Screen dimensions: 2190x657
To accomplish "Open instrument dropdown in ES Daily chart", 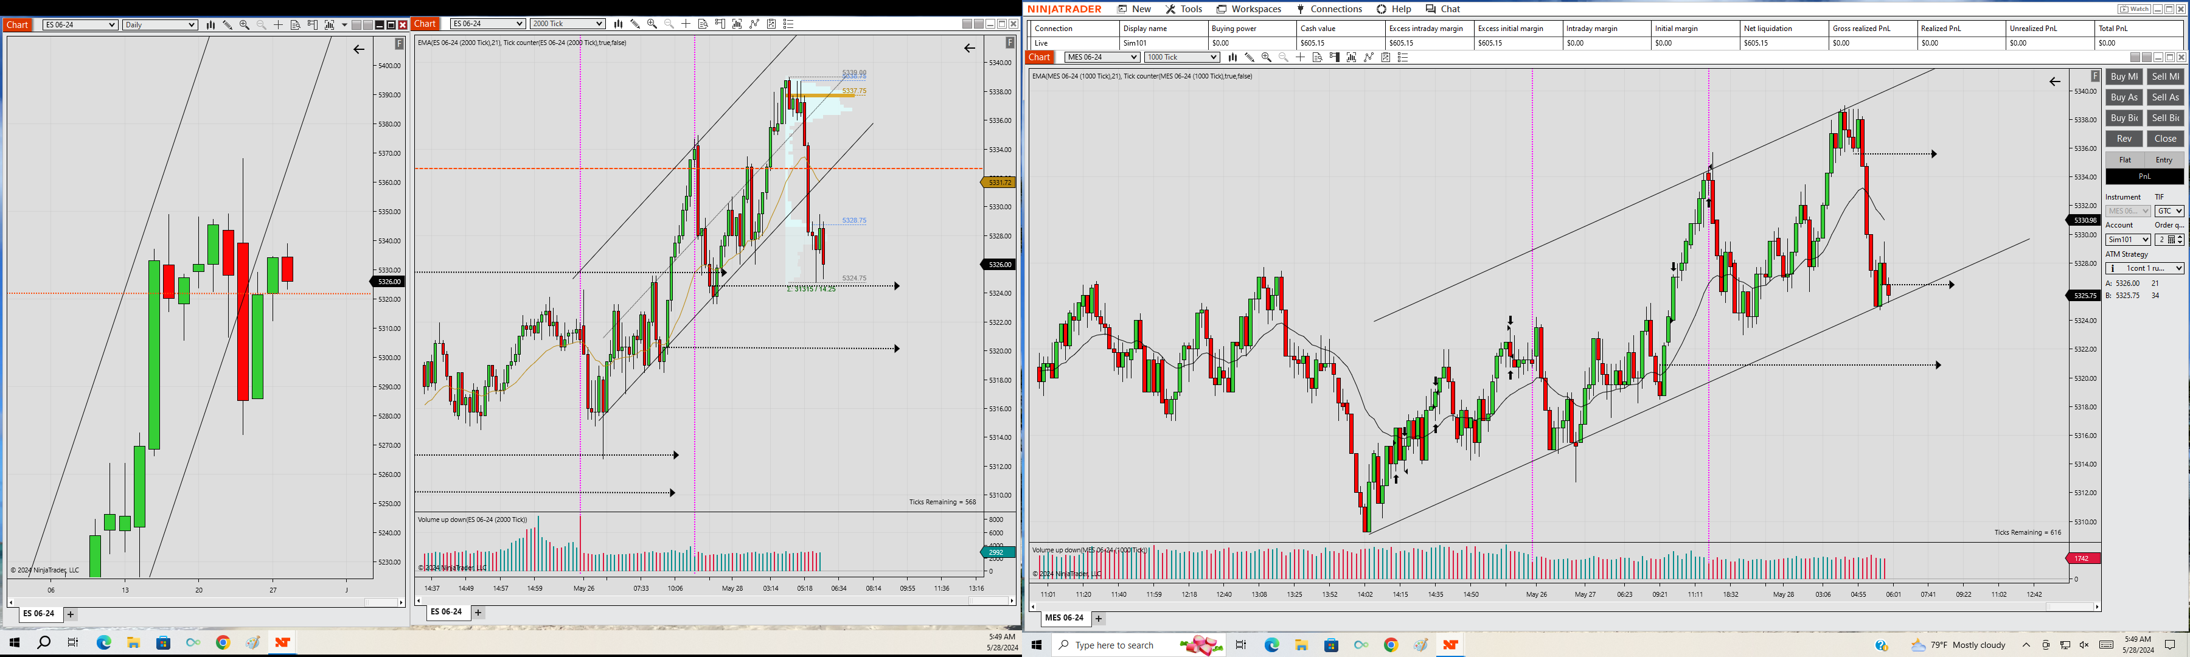I will [80, 25].
